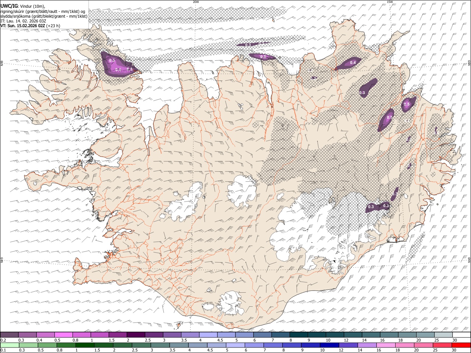
Task: Click the 0.4 precipitation label on the map
Action: pyautogui.click(x=353, y=63)
